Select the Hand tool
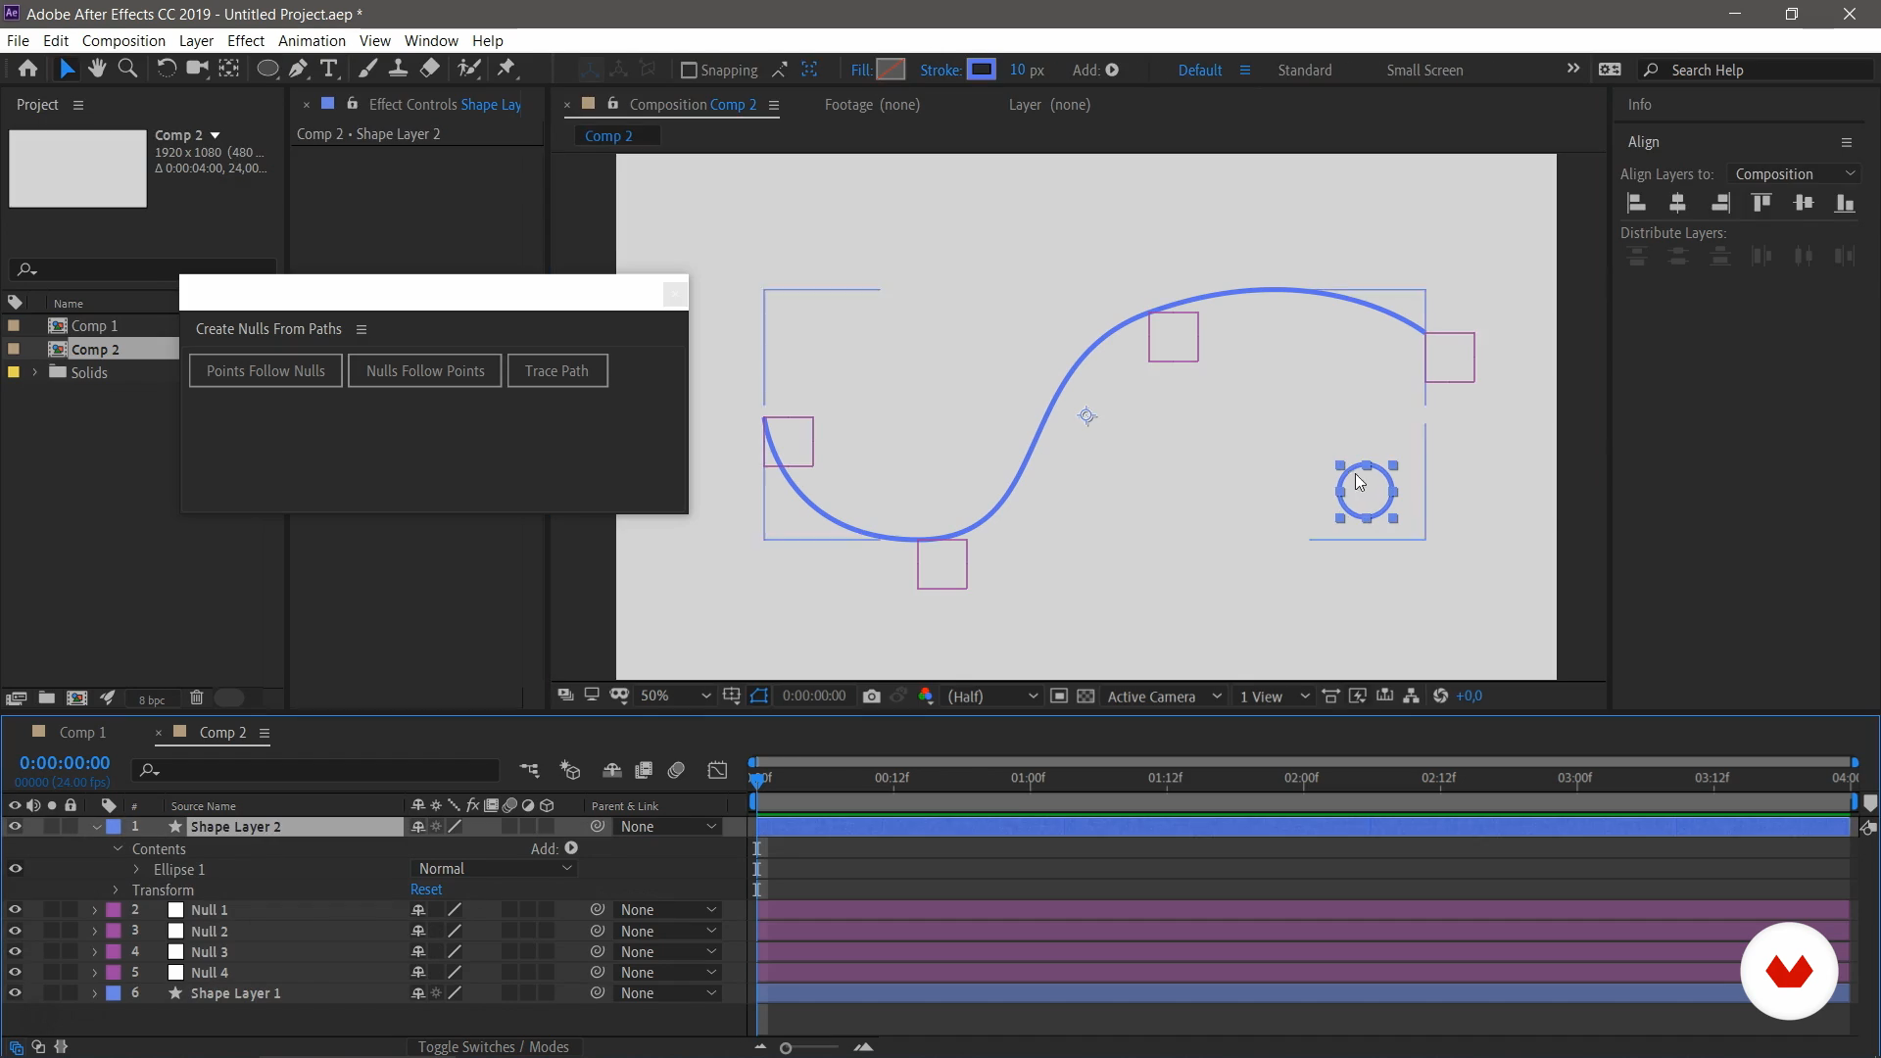This screenshot has height=1058, width=1881. [96, 69]
